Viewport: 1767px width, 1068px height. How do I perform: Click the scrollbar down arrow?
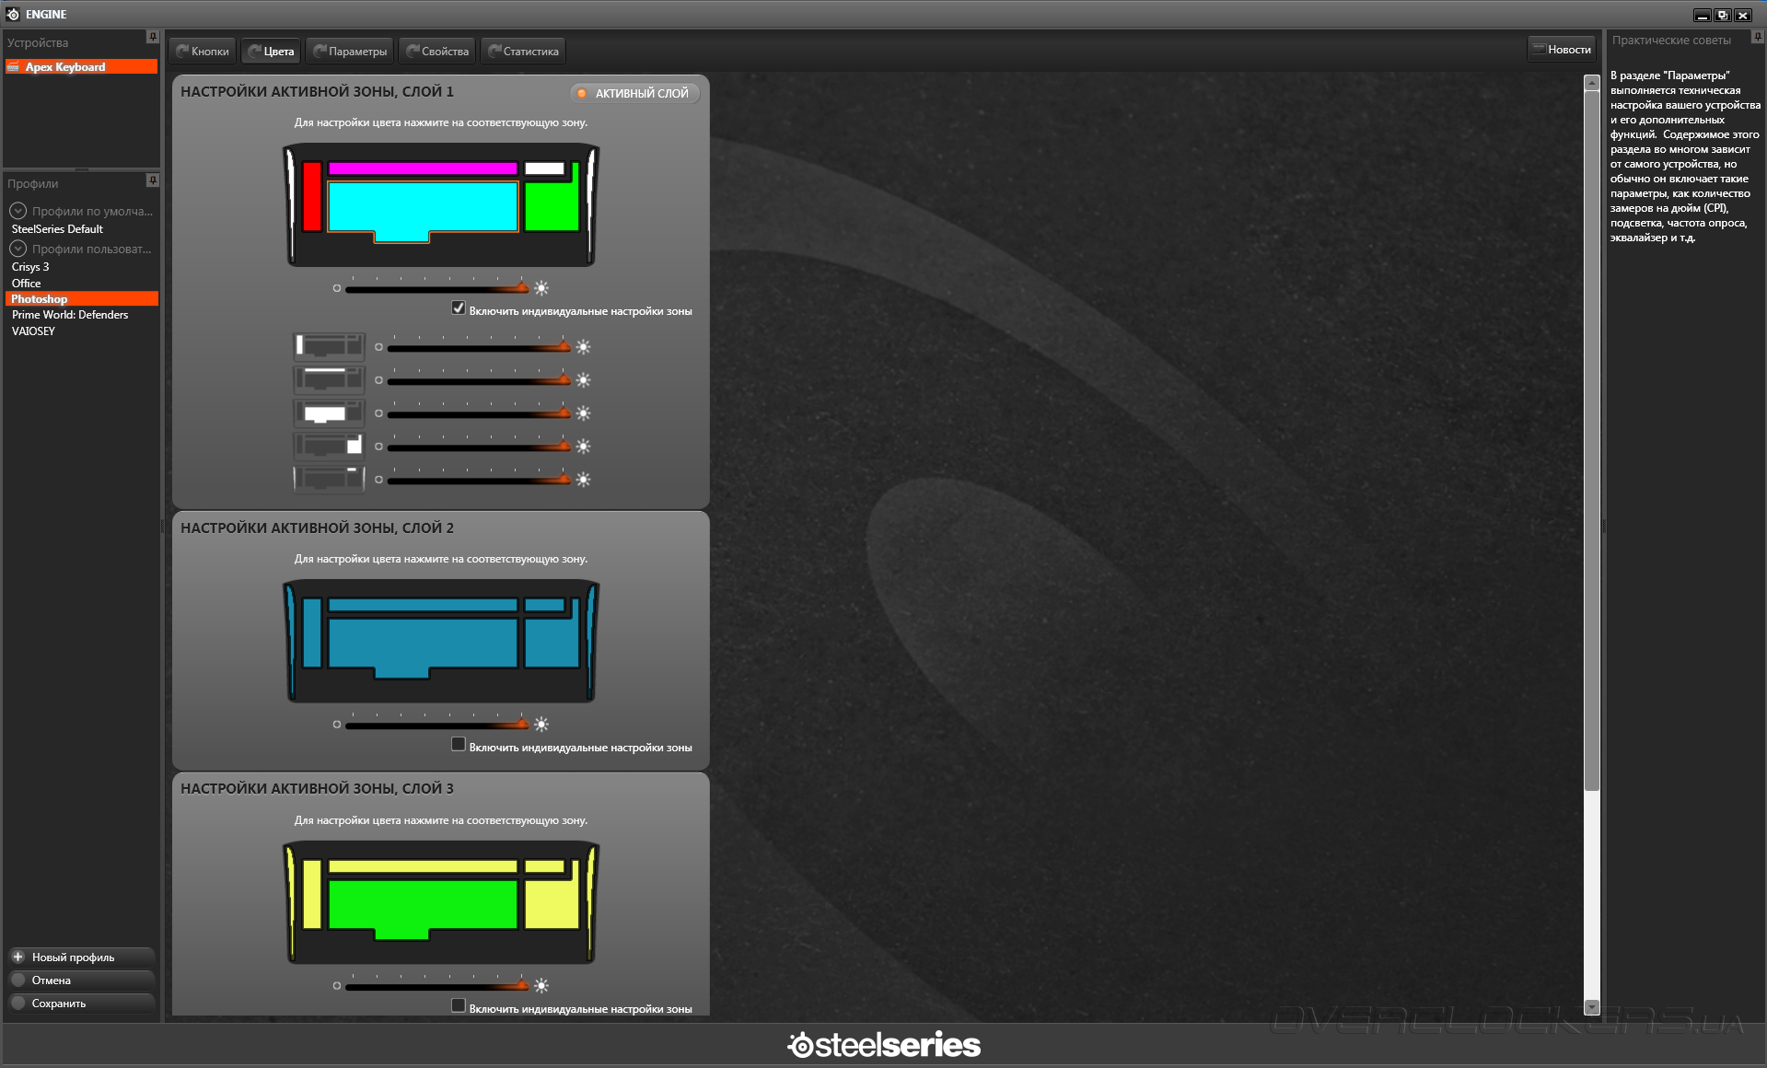tap(1591, 1007)
